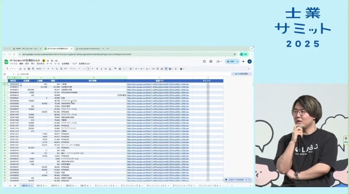Click the 共有 share button
Screen dimensions: 349x194
[231, 61]
